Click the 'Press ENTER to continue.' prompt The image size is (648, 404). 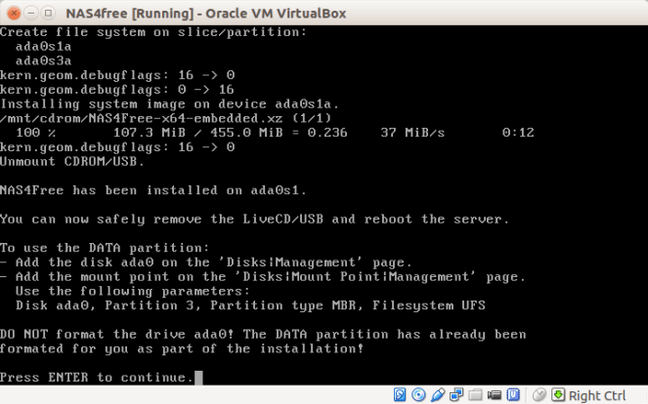click(97, 378)
